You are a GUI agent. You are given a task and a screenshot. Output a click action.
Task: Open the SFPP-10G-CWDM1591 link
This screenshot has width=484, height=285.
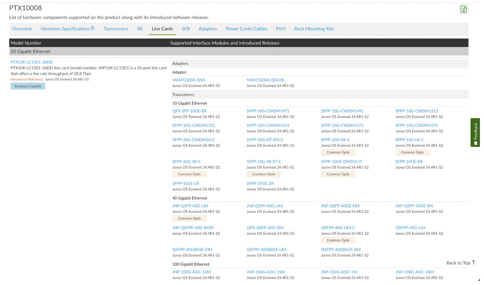(417, 125)
